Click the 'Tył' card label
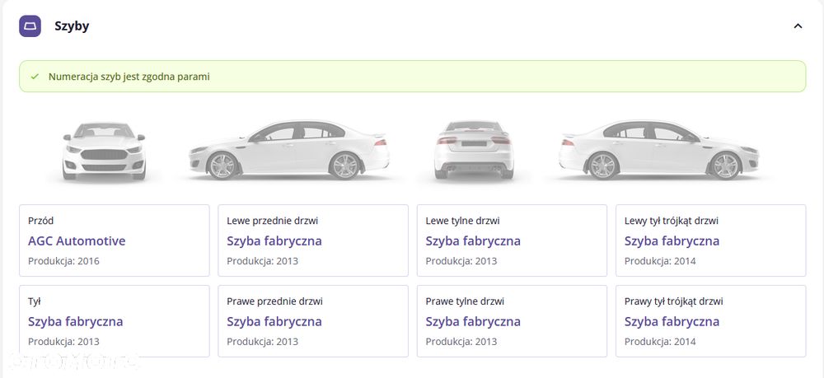Screen dimensions: 824x378 [x=34, y=301]
